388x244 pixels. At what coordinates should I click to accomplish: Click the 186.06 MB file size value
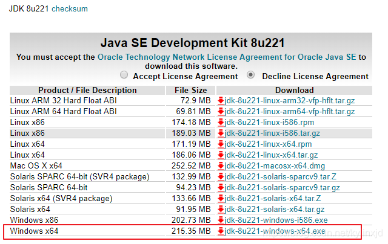click(192, 155)
